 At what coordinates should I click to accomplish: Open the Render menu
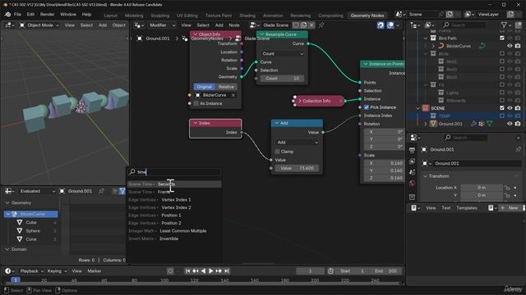pos(47,15)
